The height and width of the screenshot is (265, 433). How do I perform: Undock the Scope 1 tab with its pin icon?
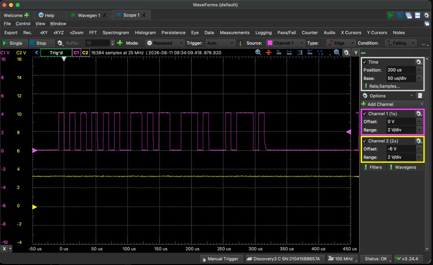click(x=144, y=15)
